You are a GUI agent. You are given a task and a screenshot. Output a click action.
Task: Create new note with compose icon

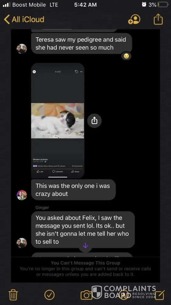(x=160, y=295)
